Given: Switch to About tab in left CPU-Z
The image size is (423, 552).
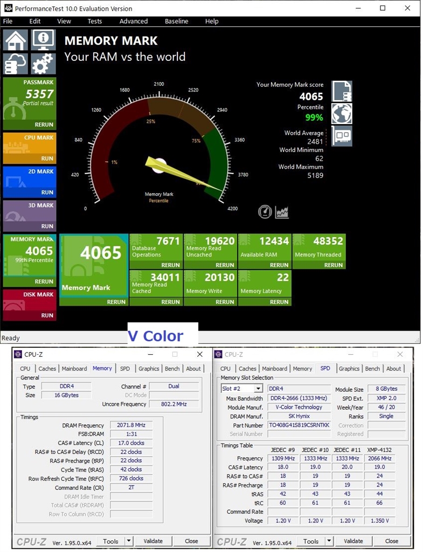Looking at the screenshot, I should [x=193, y=369].
